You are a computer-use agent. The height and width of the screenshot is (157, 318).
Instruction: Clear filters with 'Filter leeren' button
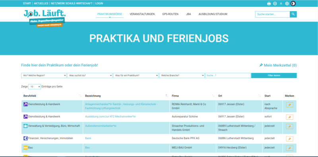click(x=274, y=75)
